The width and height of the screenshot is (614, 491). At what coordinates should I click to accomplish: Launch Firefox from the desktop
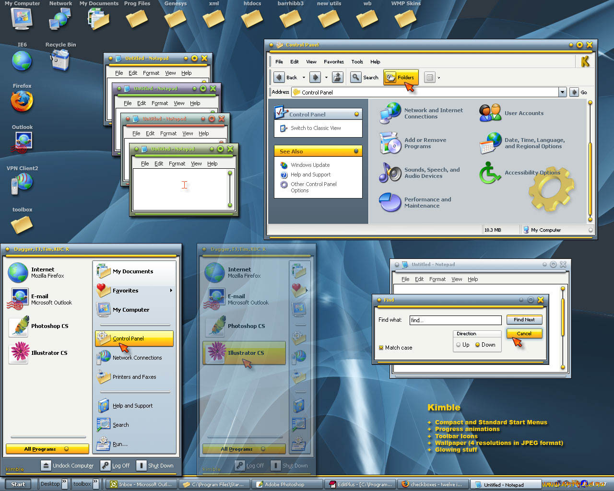pyautogui.click(x=22, y=102)
